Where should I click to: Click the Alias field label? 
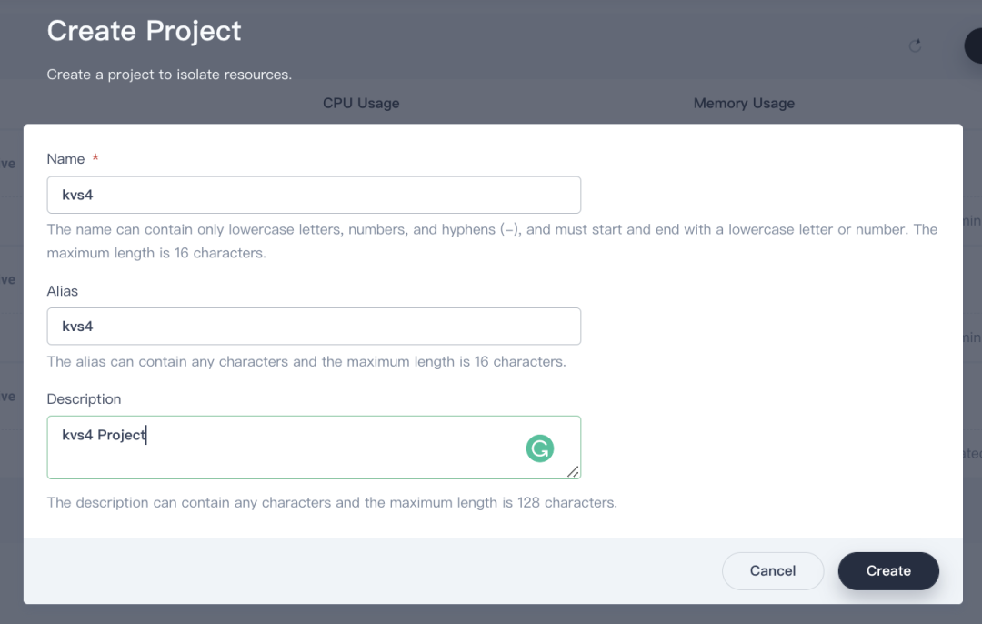(x=63, y=291)
